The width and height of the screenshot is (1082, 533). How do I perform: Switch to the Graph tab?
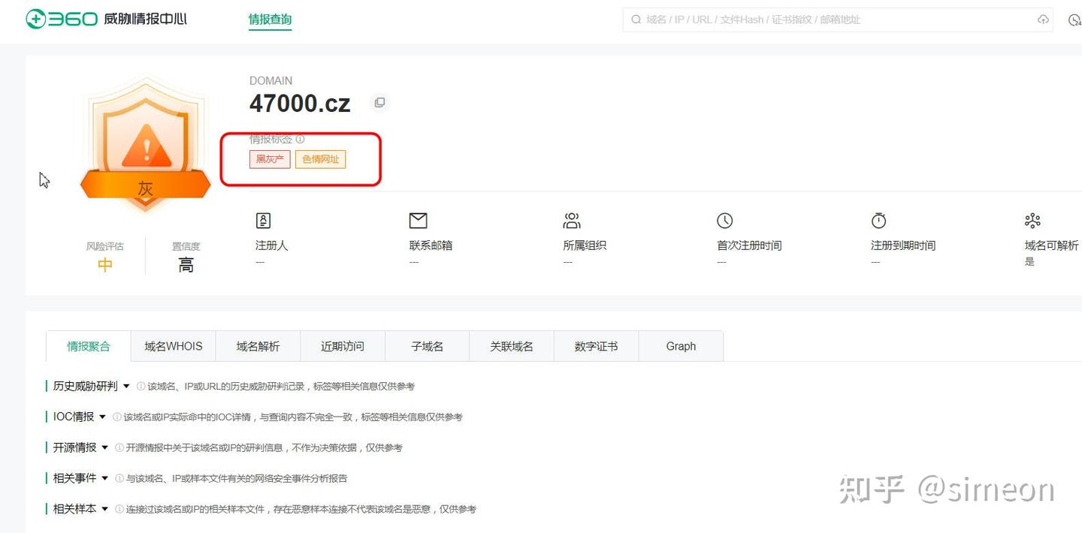pos(680,346)
